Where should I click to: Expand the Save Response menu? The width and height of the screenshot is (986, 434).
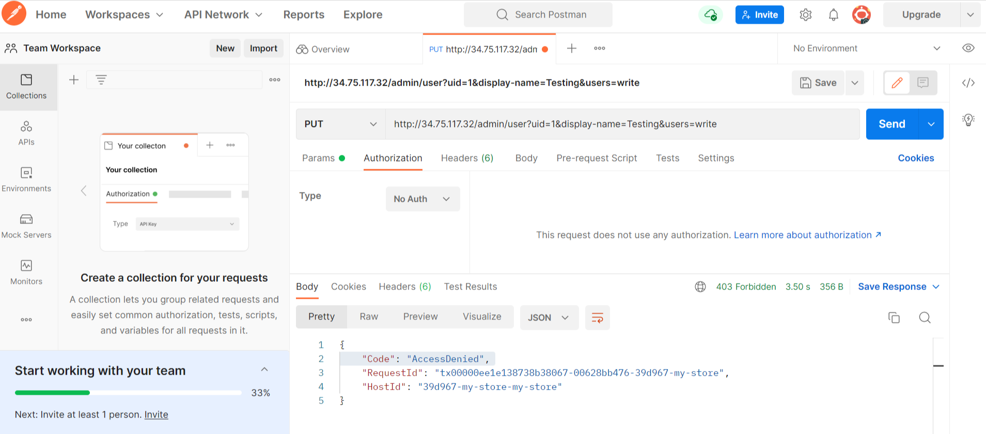pyautogui.click(x=899, y=286)
